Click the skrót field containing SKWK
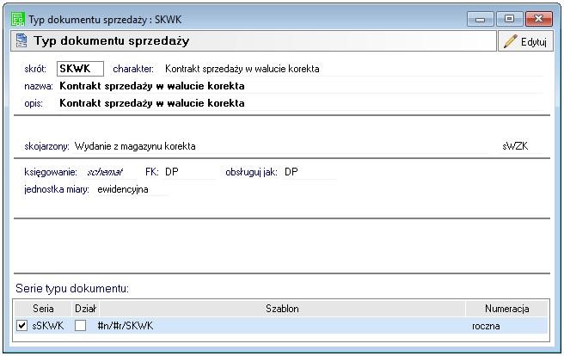 coord(80,69)
